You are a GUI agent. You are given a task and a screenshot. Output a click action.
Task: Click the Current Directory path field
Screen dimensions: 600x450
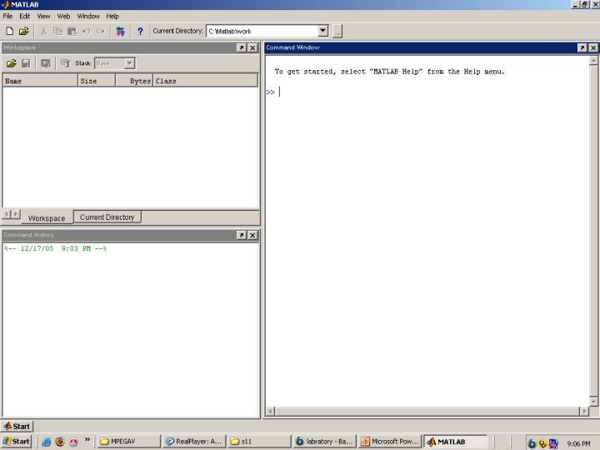click(x=262, y=31)
